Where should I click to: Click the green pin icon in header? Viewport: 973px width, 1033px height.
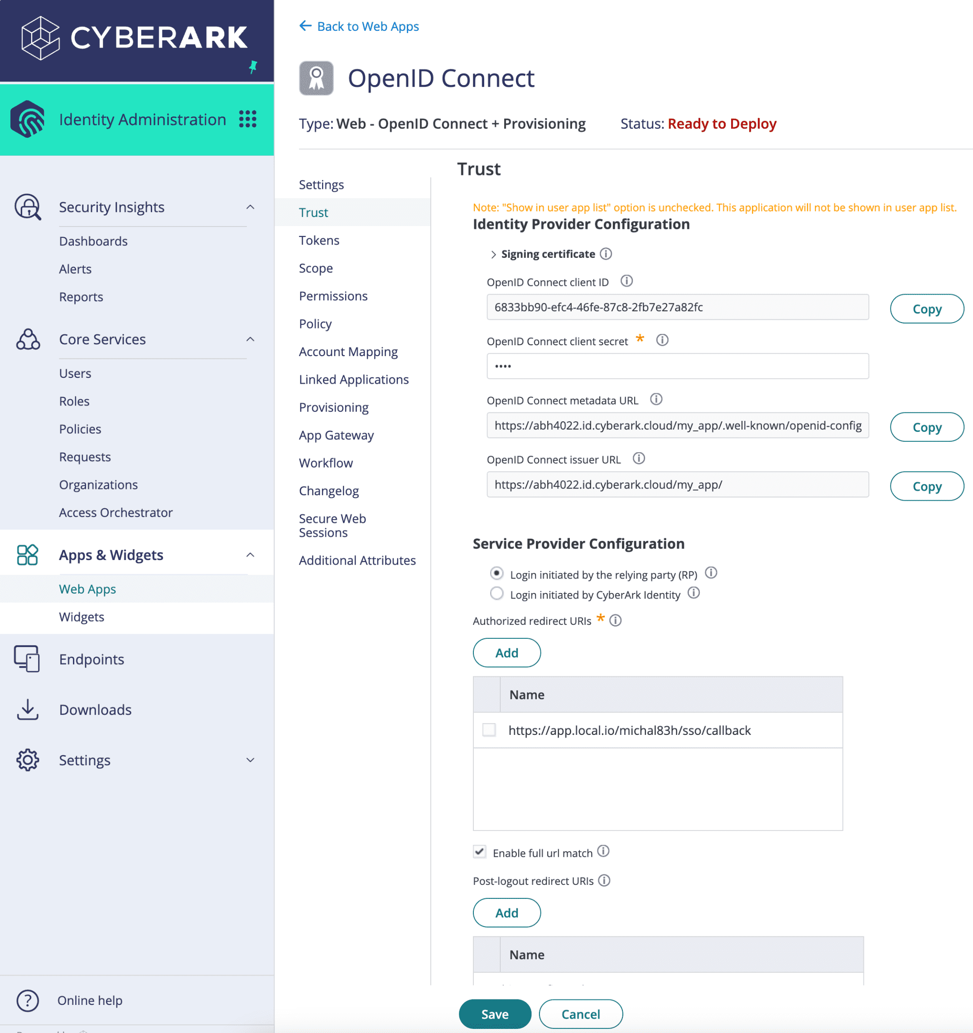(x=253, y=67)
